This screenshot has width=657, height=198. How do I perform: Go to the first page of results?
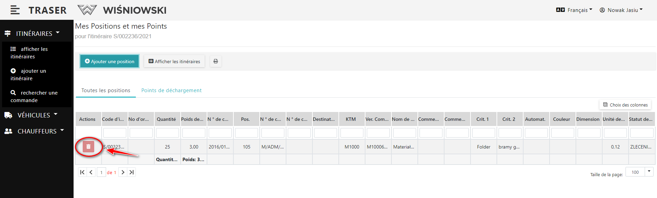pos(82,172)
